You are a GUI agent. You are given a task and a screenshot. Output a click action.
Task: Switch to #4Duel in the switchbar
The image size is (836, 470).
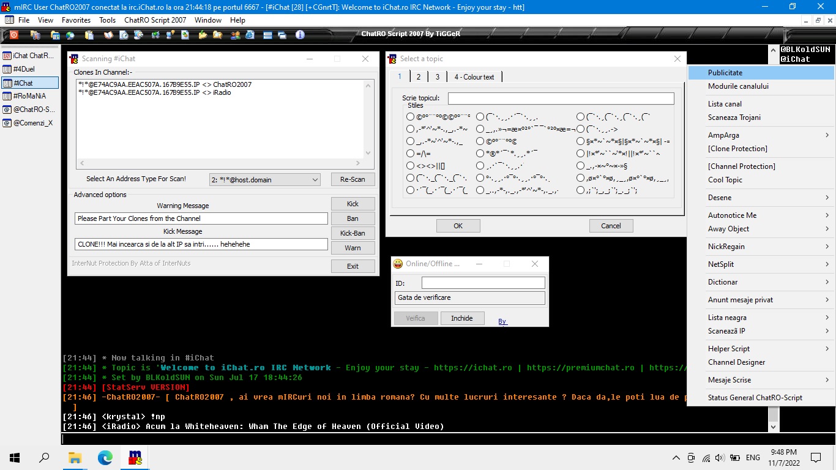pyautogui.click(x=30, y=69)
